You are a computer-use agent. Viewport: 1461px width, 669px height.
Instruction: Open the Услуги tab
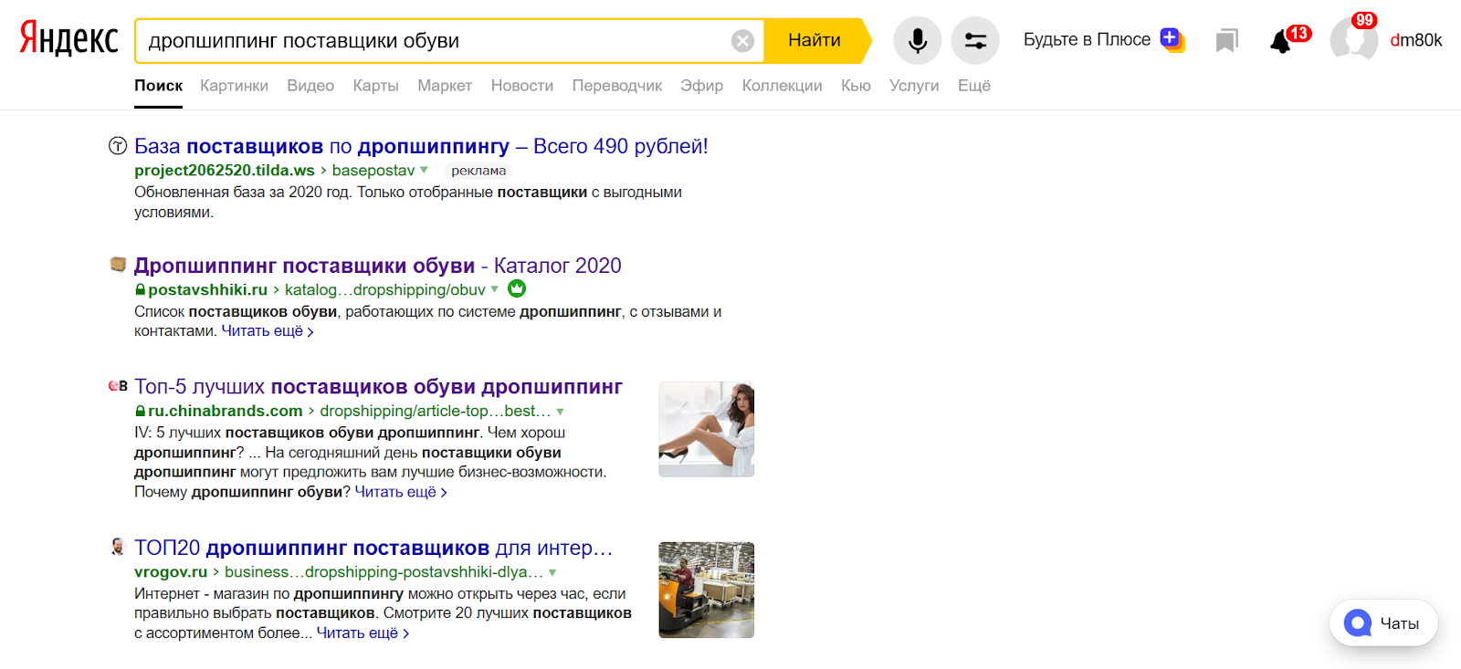point(914,86)
